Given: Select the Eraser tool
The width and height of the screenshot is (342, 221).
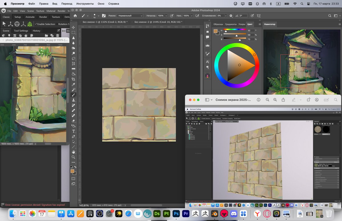Looking at the screenshot, I should pos(74,121).
